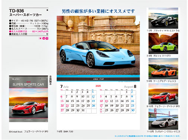Click the blue 男性の顧客が多い業種 headline
188x140 pixels.
click(x=98, y=11)
